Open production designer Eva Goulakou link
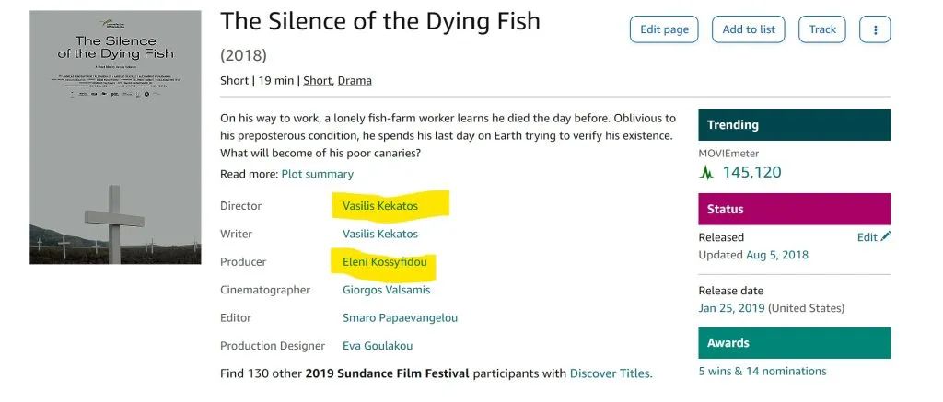 click(x=378, y=346)
